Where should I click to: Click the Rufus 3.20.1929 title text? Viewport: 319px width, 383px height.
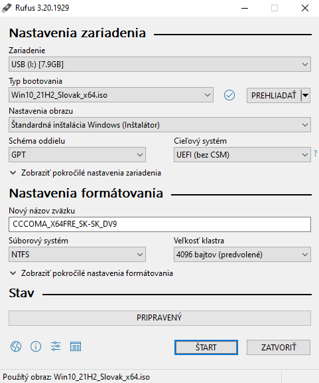[42, 8]
